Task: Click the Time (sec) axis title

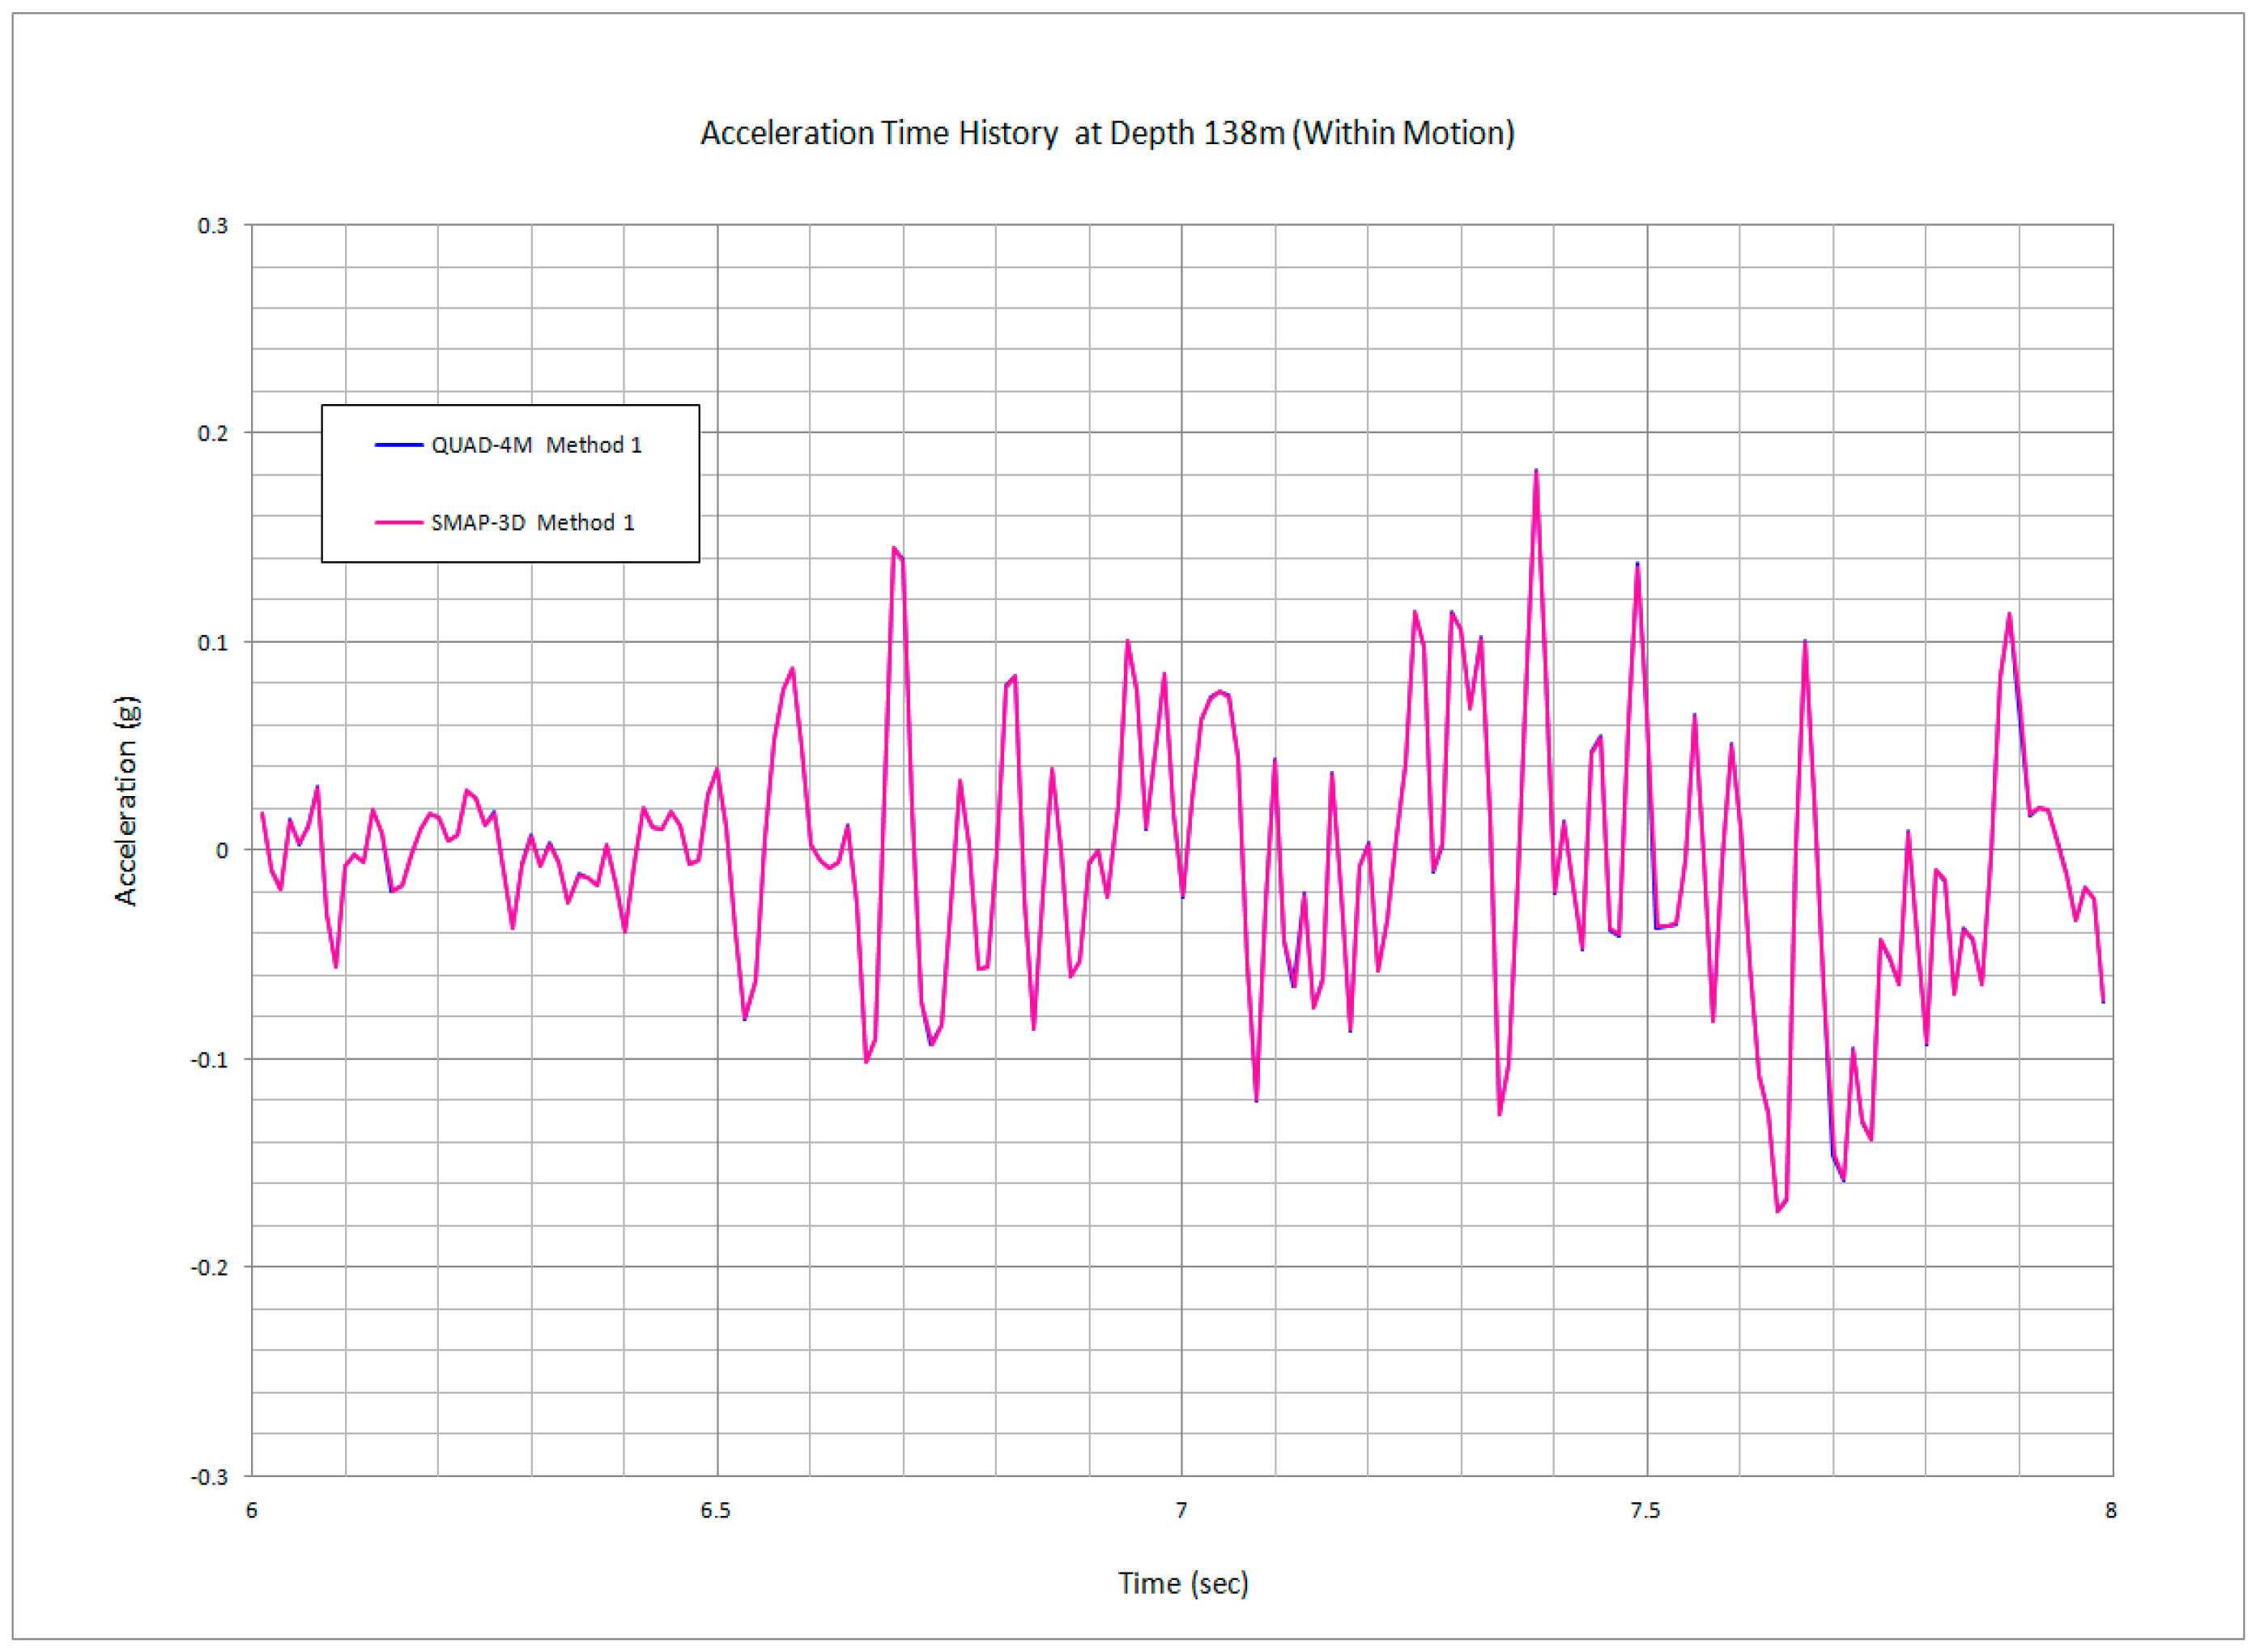Action: 1183,1583
